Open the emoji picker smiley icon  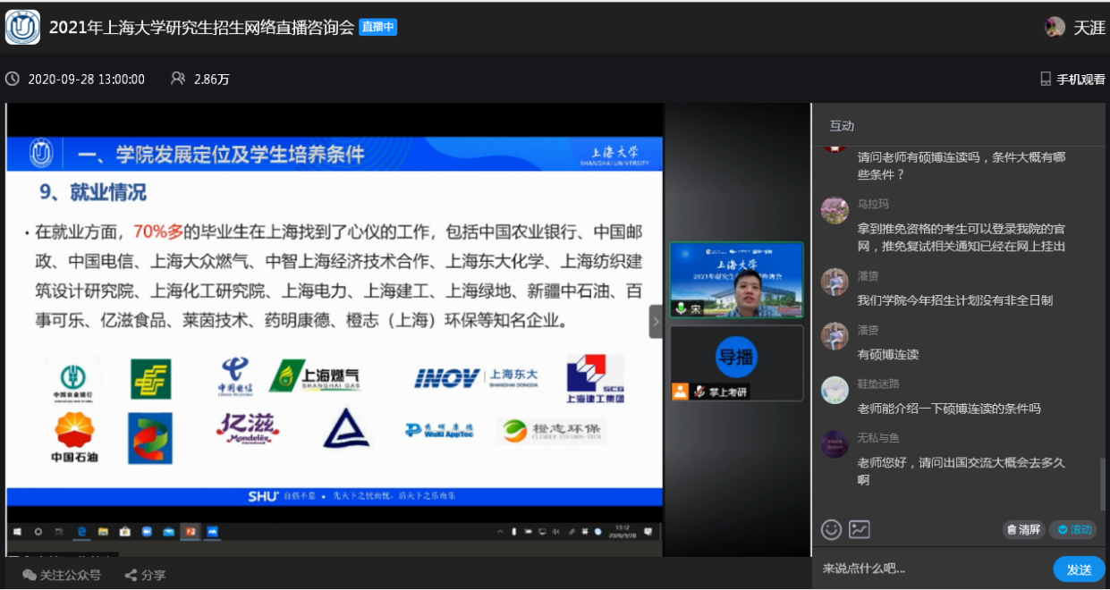click(832, 529)
